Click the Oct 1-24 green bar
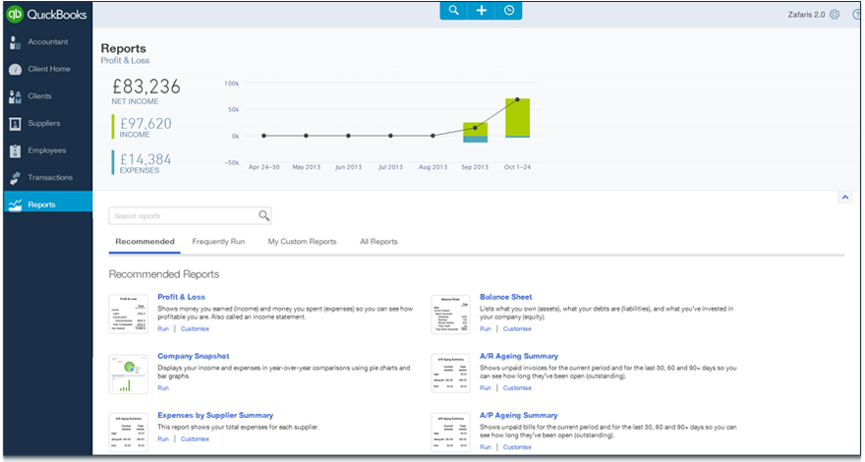This screenshot has width=865, height=462. (x=517, y=117)
